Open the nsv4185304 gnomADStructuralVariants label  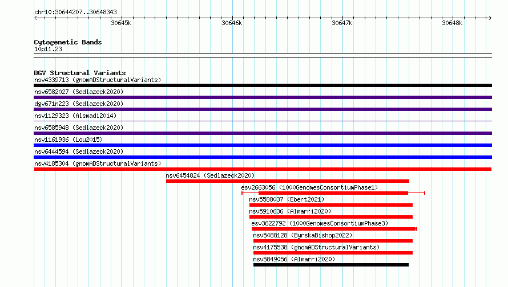[98, 163]
